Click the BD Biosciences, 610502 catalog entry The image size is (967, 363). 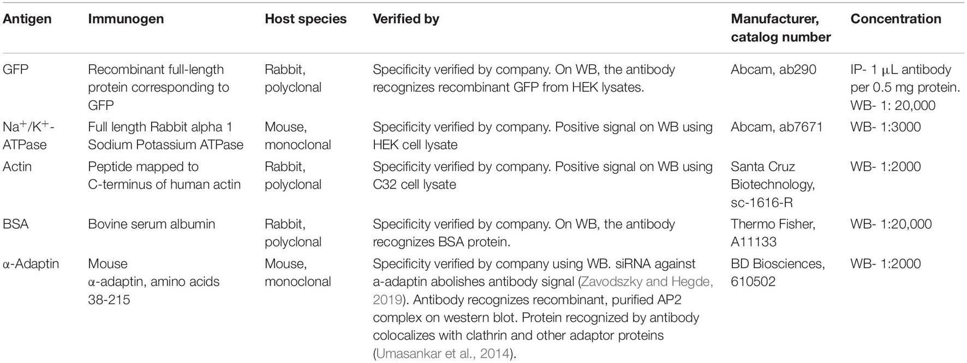tap(778, 273)
